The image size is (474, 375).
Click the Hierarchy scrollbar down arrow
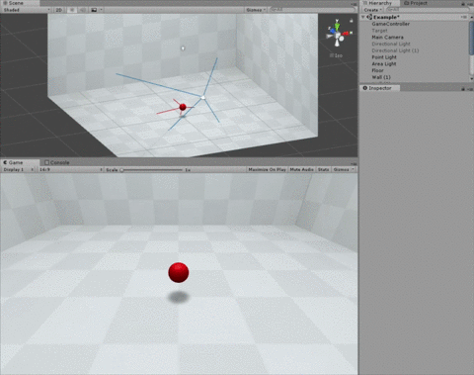(x=472, y=79)
